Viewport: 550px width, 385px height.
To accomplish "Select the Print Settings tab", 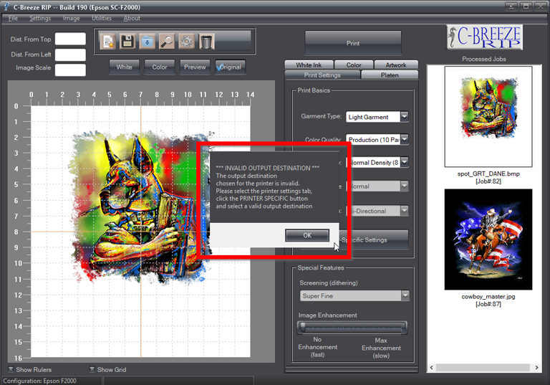I will point(322,75).
